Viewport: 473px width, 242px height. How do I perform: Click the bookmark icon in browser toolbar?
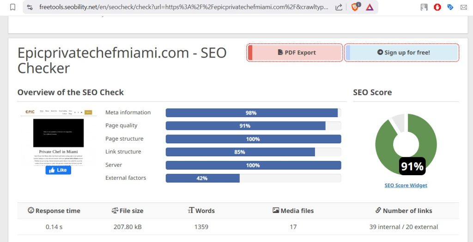[13, 7]
